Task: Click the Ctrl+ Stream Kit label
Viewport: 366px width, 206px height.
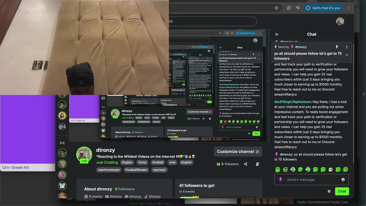Action: 15,168
